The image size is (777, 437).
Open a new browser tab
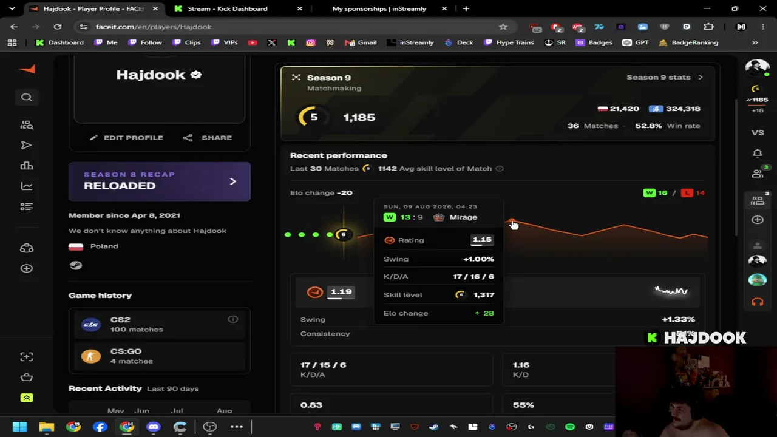point(466,8)
